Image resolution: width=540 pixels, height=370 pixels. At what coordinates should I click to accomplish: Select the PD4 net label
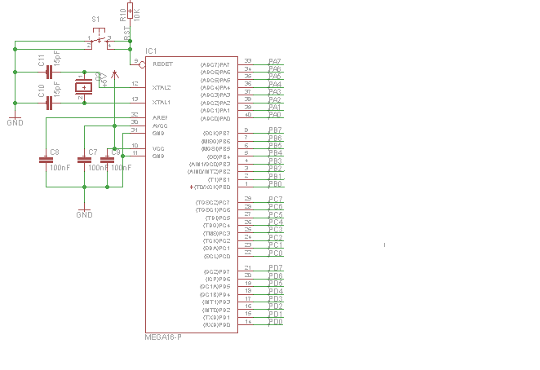(x=276, y=291)
